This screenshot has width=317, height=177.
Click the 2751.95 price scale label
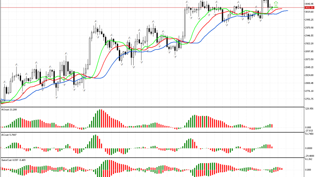tap(309, 99)
